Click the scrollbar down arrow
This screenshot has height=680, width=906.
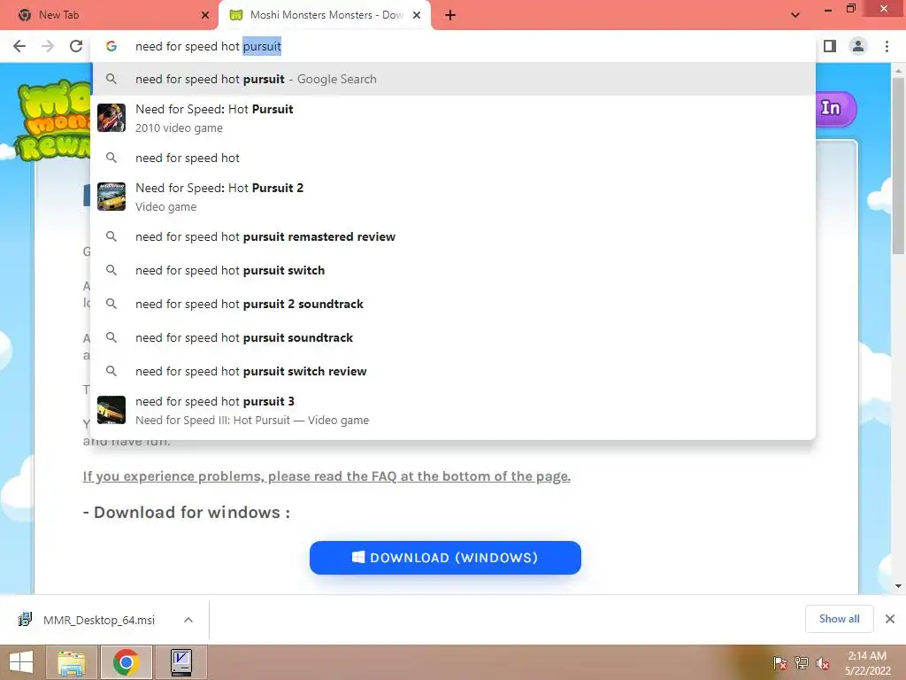[898, 586]
